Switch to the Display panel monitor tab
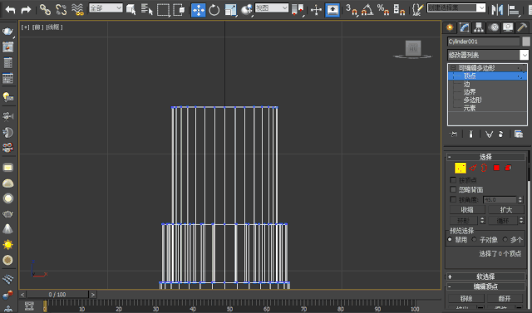The height and width of the screenshot is (313, 532). point(508,27)
